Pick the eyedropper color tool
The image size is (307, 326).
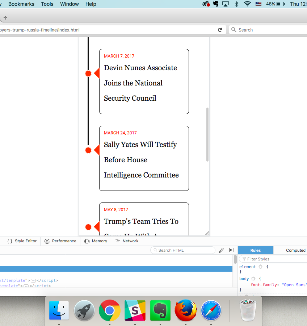(222, 250)
